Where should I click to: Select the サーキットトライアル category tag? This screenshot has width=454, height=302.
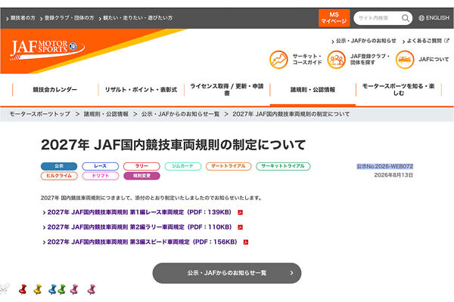[x=283, y=166]
